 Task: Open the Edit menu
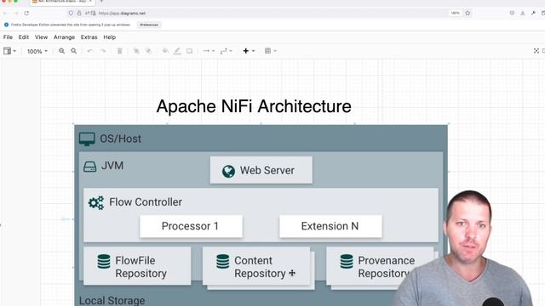pyautogui.click(x=24, y=37)
